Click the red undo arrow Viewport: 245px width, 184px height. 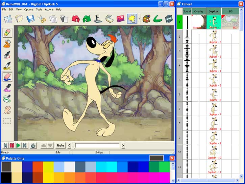[x=76, y=19]
